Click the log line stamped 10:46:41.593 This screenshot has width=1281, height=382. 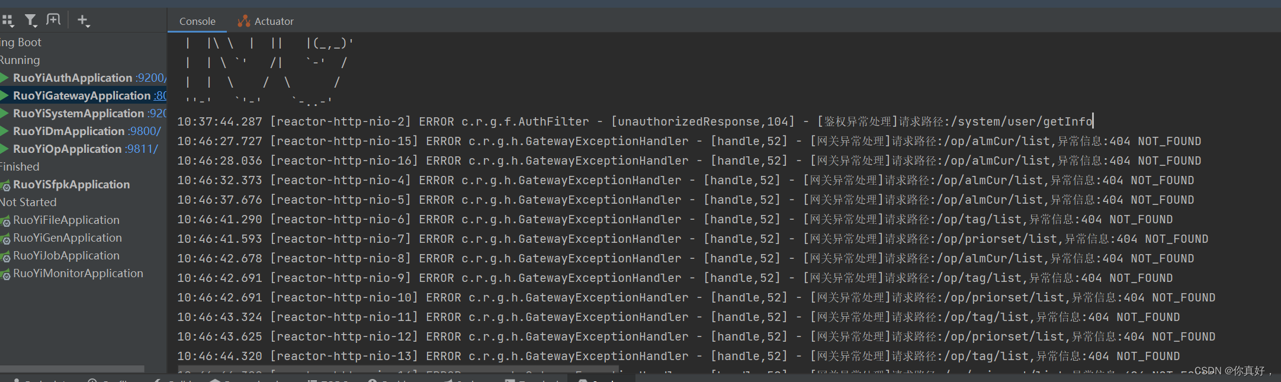[692, 239]
